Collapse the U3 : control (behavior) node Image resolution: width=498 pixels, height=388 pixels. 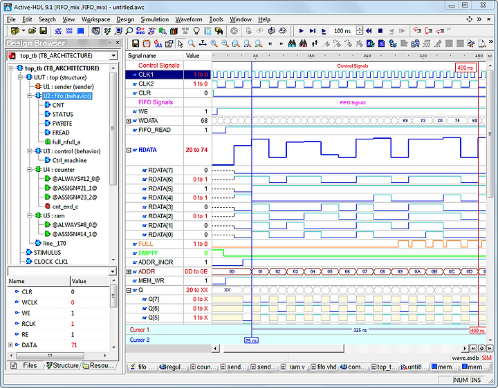click(x=30, y=151)
